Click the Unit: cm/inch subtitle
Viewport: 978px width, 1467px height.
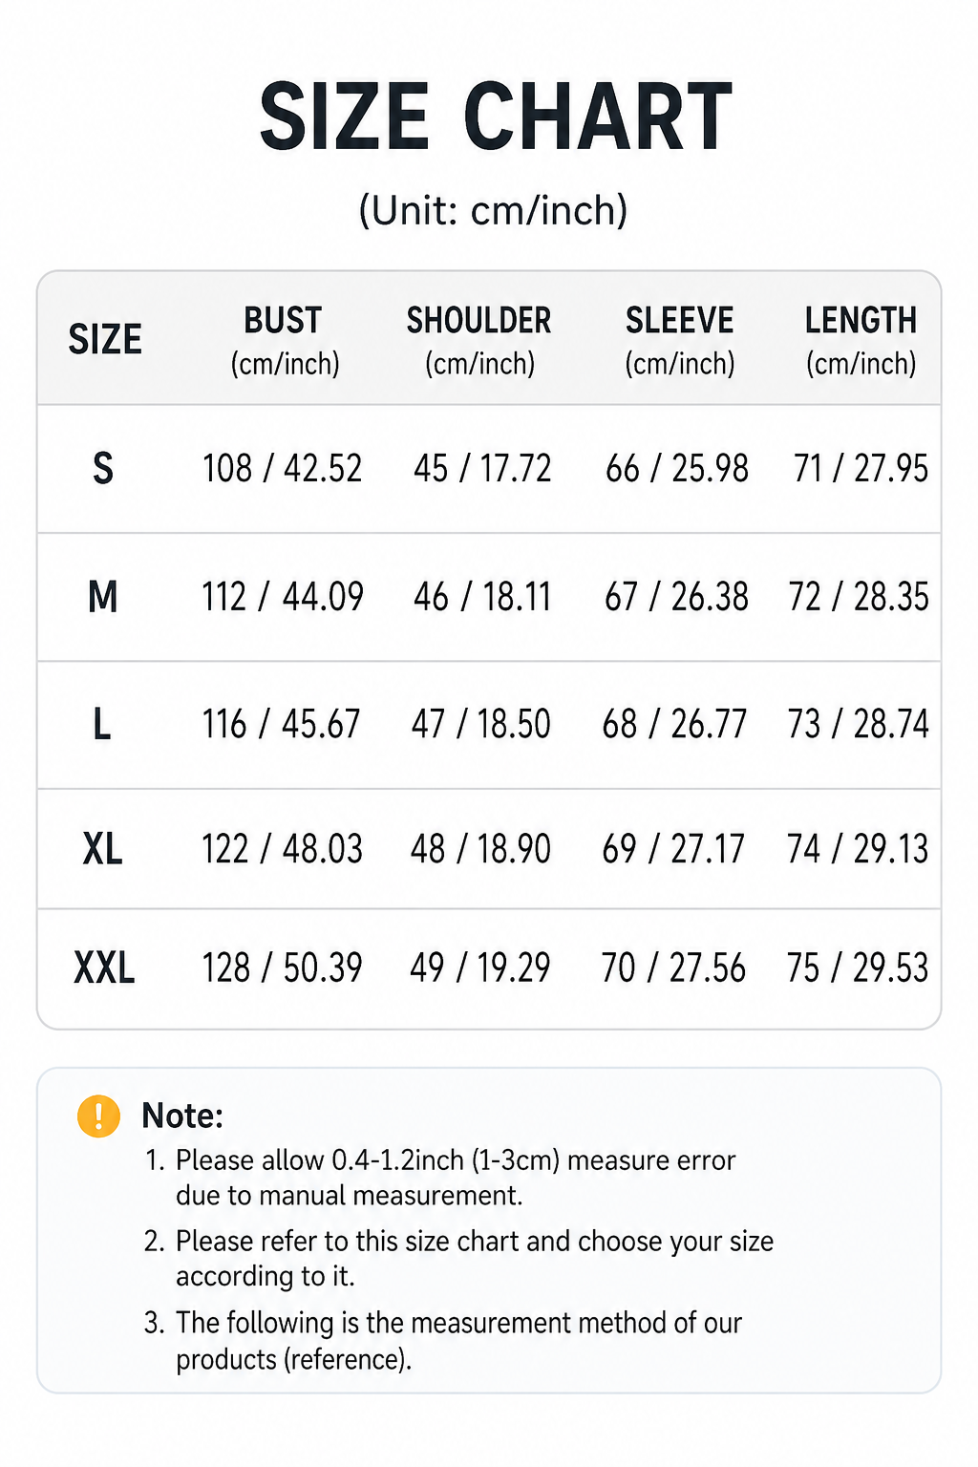493,210
